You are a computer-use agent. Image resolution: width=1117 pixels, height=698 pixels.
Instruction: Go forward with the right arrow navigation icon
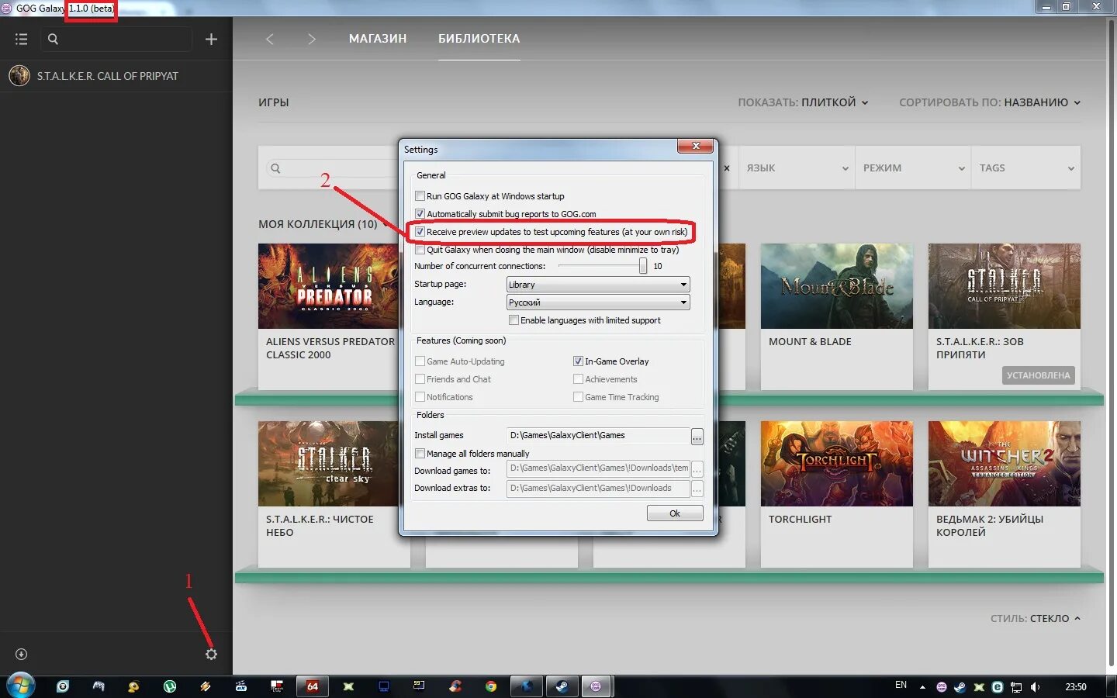point(312,39)
